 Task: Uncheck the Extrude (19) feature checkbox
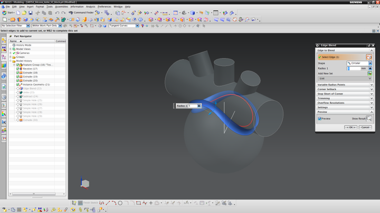coord(18,77)
